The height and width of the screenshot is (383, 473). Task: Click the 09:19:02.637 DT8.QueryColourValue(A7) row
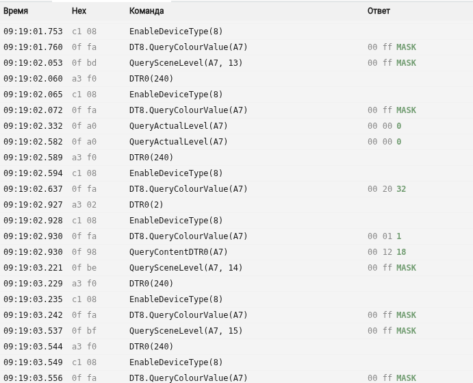pos(237,189)
